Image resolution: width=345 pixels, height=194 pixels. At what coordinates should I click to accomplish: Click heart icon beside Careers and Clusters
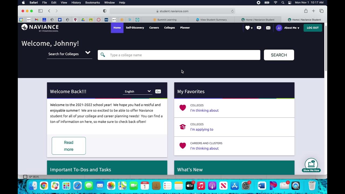(183, 146)
